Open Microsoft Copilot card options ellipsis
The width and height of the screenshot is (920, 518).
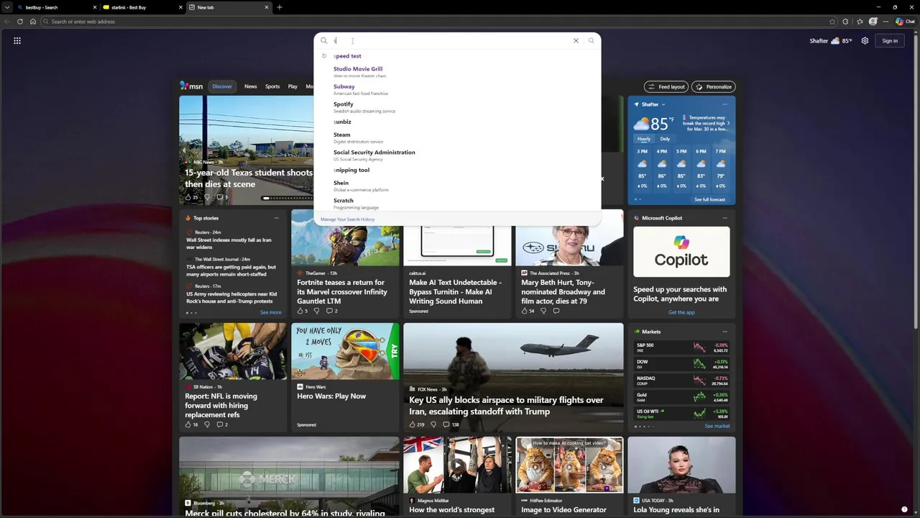click(x=724, y=218)
